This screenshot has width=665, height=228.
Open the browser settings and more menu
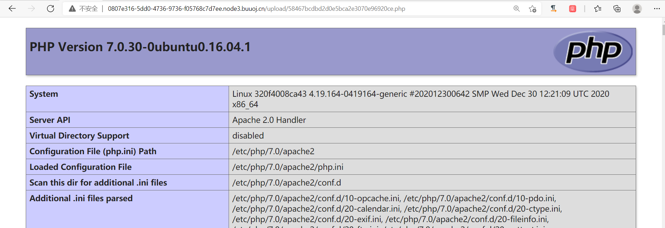(x=657, y=9)
